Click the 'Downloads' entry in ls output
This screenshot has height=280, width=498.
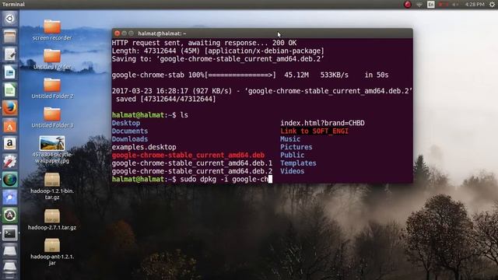tap(130, 139)
